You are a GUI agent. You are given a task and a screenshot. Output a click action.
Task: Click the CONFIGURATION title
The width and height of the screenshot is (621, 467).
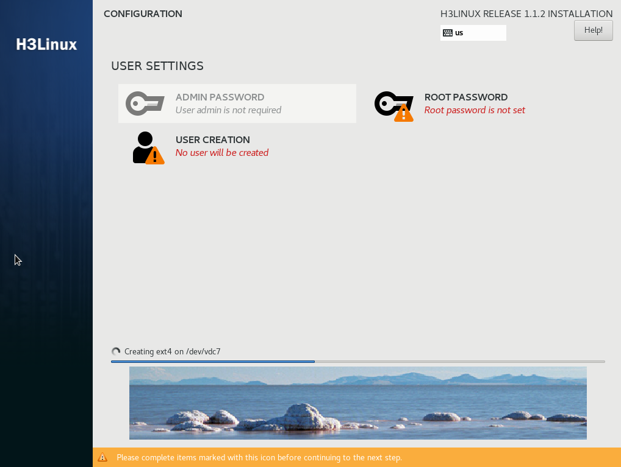point(143,14)
